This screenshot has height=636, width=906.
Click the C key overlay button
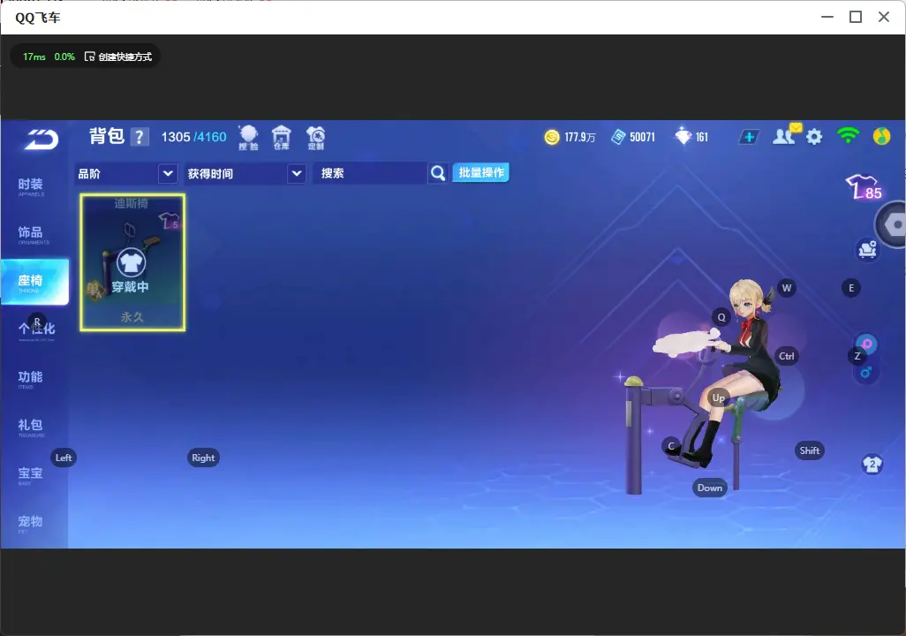point(671,445)
